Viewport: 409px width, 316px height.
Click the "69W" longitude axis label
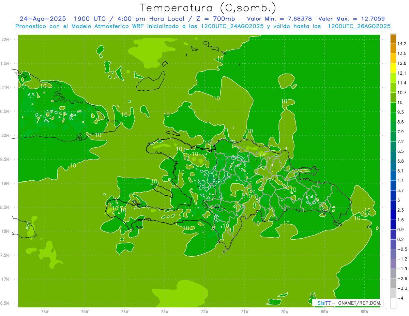pyautogui.click(x=324, y=312)
